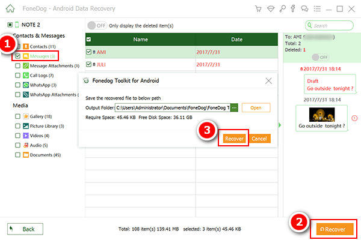
Task: Open the shopping cart icon
Action: (x=258, y=9)
